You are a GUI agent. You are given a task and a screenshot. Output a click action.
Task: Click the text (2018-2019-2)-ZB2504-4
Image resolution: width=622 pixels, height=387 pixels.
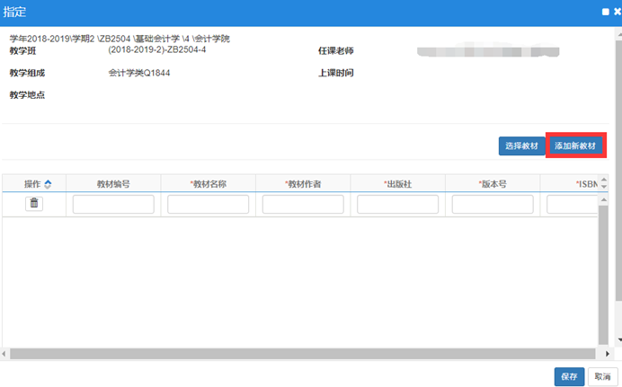point(157,49)
